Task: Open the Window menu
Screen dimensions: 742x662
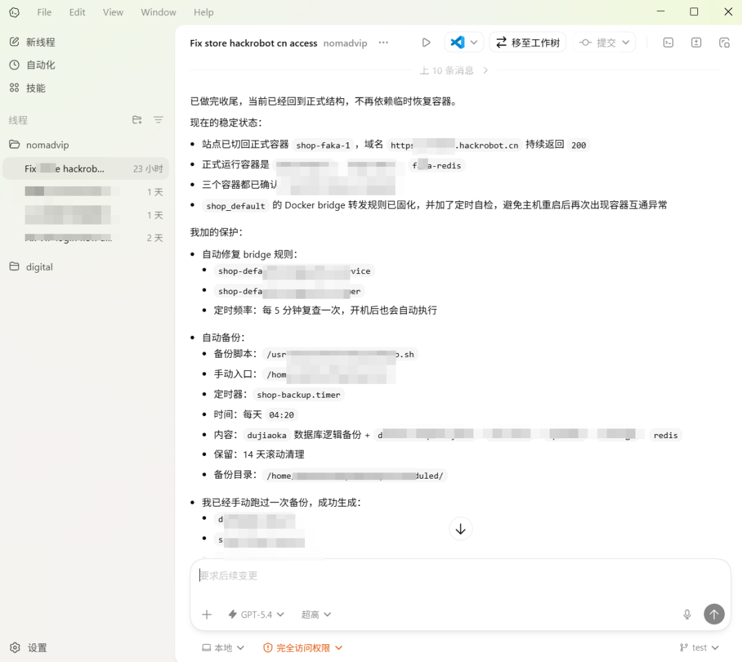Action: pyautogui.click(x=158, y=12)
